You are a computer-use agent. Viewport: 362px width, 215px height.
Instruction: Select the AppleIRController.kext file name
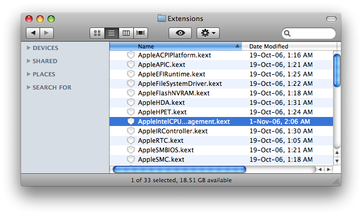tap(173, 131)
